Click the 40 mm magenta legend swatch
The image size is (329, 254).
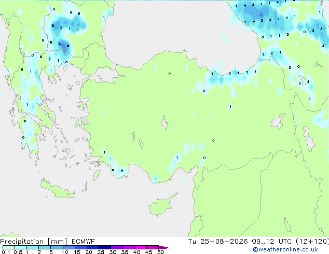141,247
